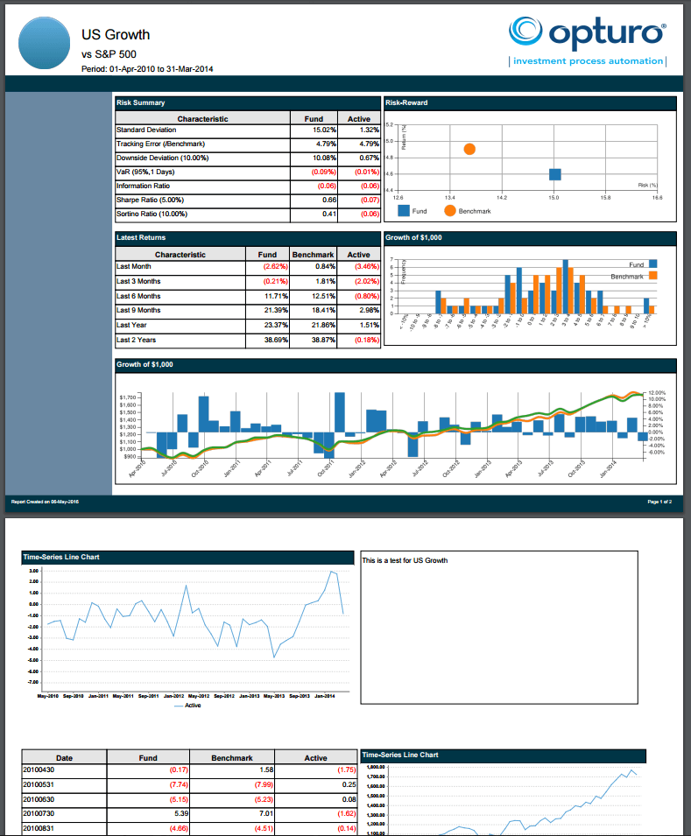Click the opturo company logo
Screen dimensions: 691x836
pos(587,33)
